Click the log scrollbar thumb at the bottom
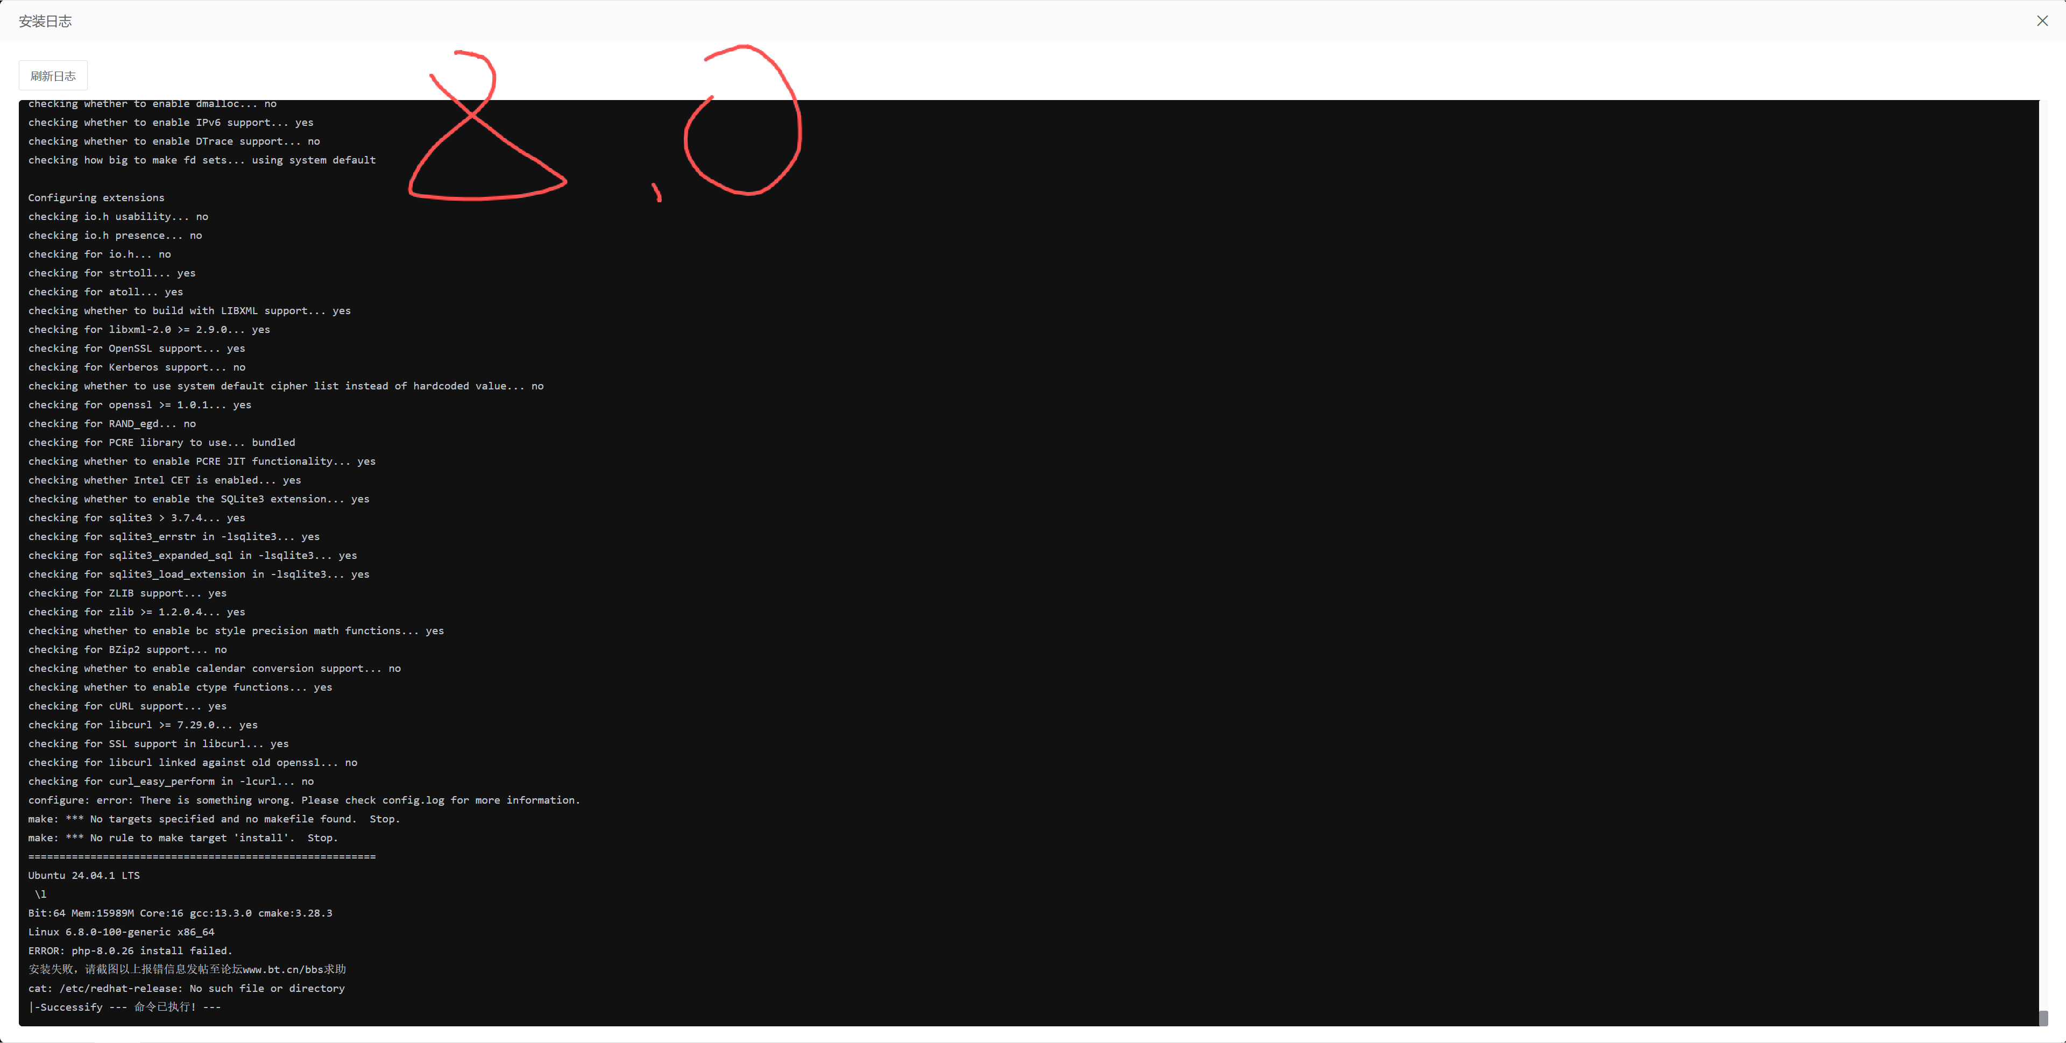 pos(2043,1017)
